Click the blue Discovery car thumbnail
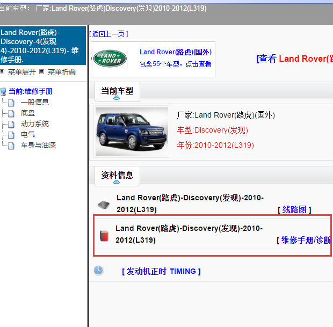The image size is (333, 327). (x=132, y=132)
